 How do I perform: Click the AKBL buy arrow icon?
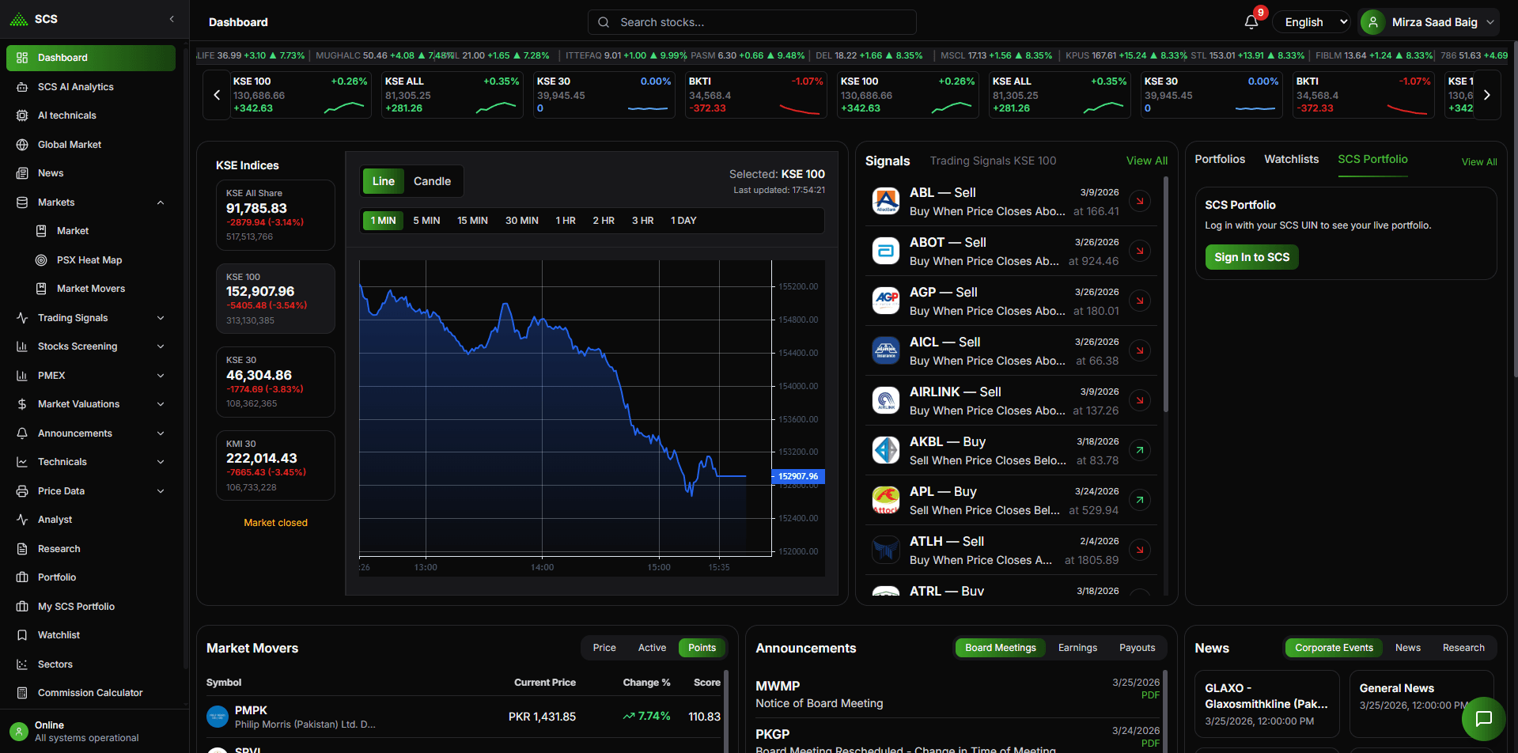(1139, 450)
